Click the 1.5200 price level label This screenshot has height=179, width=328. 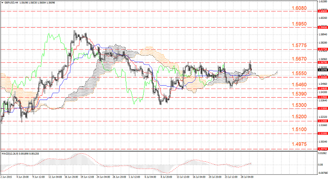click(299, 117)
